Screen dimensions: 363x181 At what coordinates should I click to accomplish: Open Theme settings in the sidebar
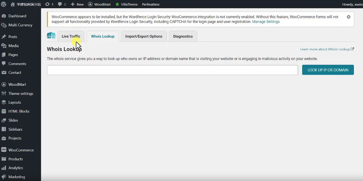[x=20, y=94]
